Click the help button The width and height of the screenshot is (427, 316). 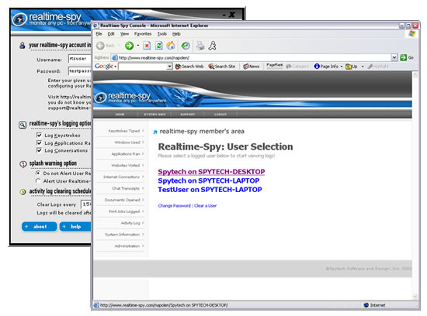(x=75, y=226)
